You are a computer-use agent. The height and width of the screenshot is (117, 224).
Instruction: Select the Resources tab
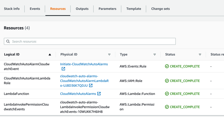click(x=58, y=9)
